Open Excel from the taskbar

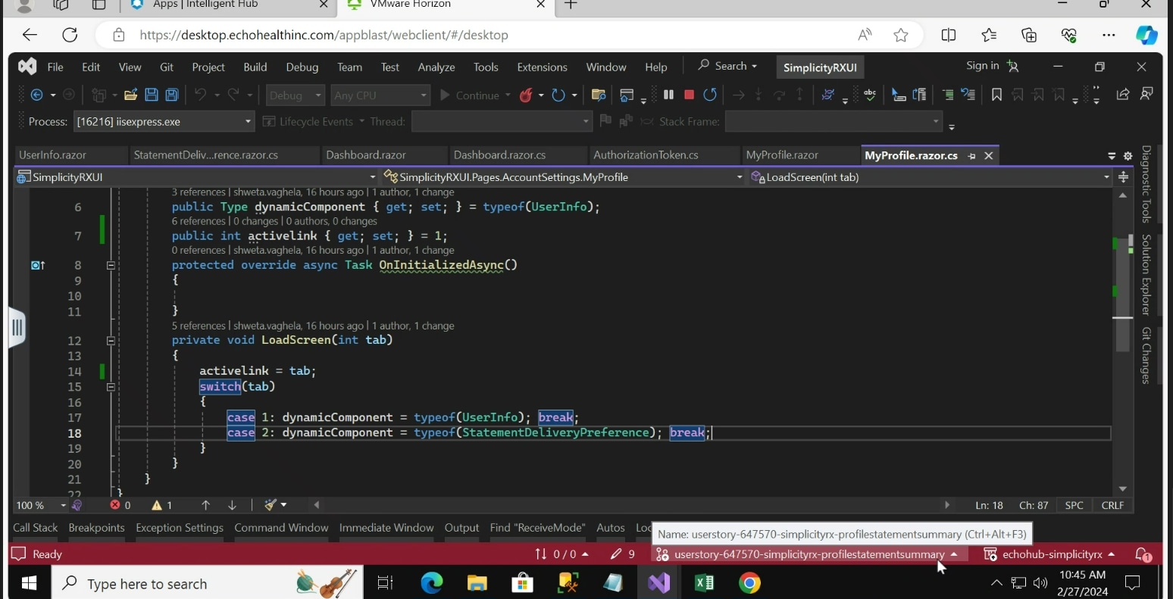tap(704, 583)
